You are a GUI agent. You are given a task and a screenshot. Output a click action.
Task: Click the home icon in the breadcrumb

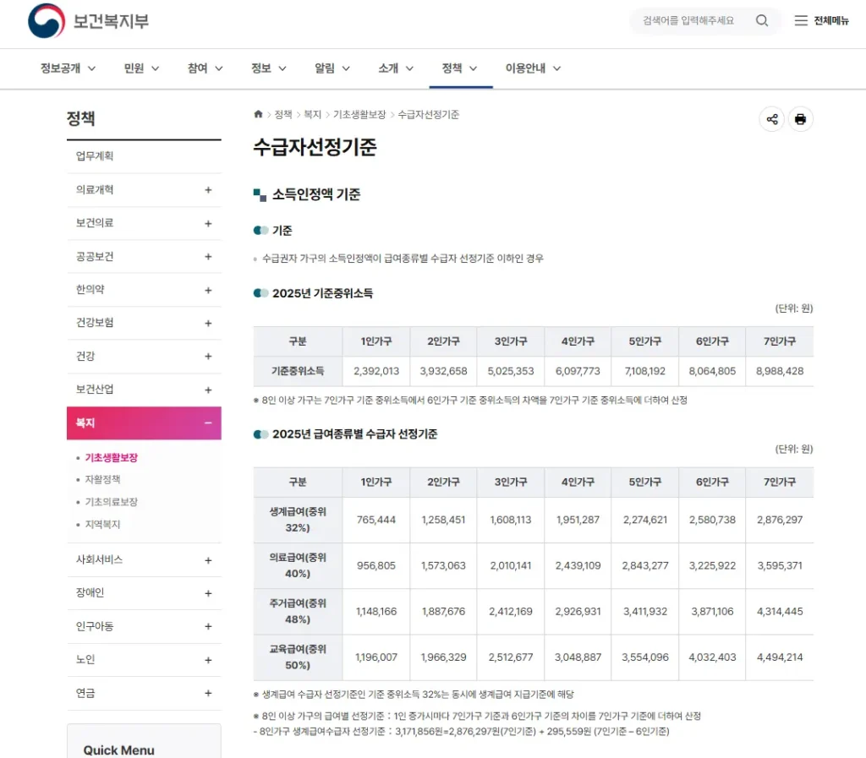pos(259,113)
